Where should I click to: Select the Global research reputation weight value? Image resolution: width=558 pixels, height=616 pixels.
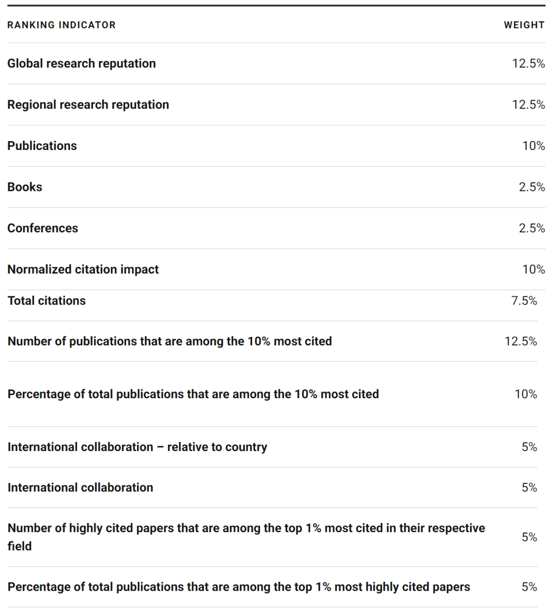[528, 63]
